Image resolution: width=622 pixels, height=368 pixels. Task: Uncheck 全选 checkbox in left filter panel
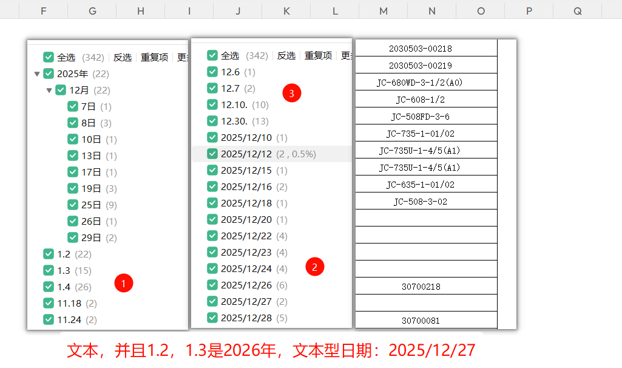49,57
